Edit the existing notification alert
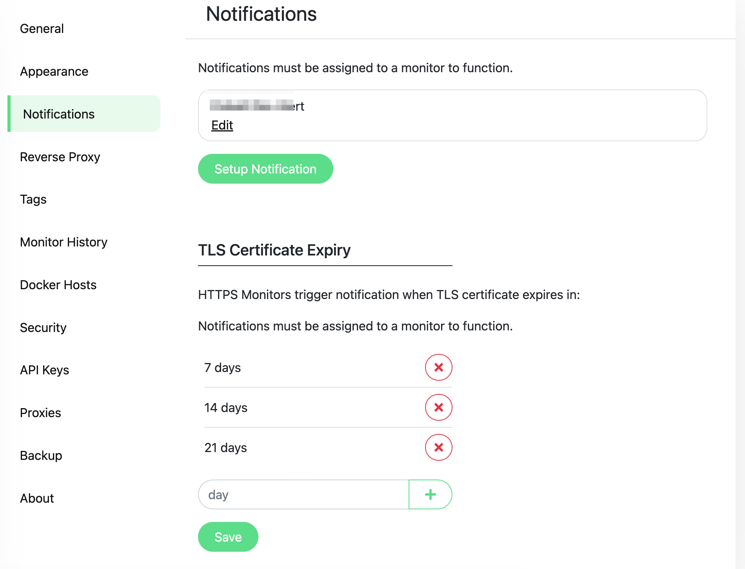Screen dimensions: 745x569 point(222,125)
